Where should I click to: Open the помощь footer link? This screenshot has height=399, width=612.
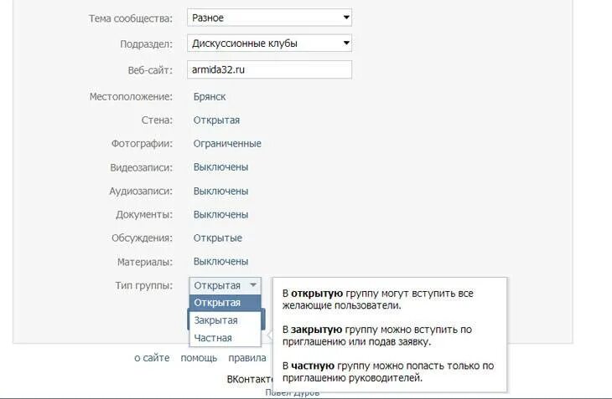pos(199,358)
